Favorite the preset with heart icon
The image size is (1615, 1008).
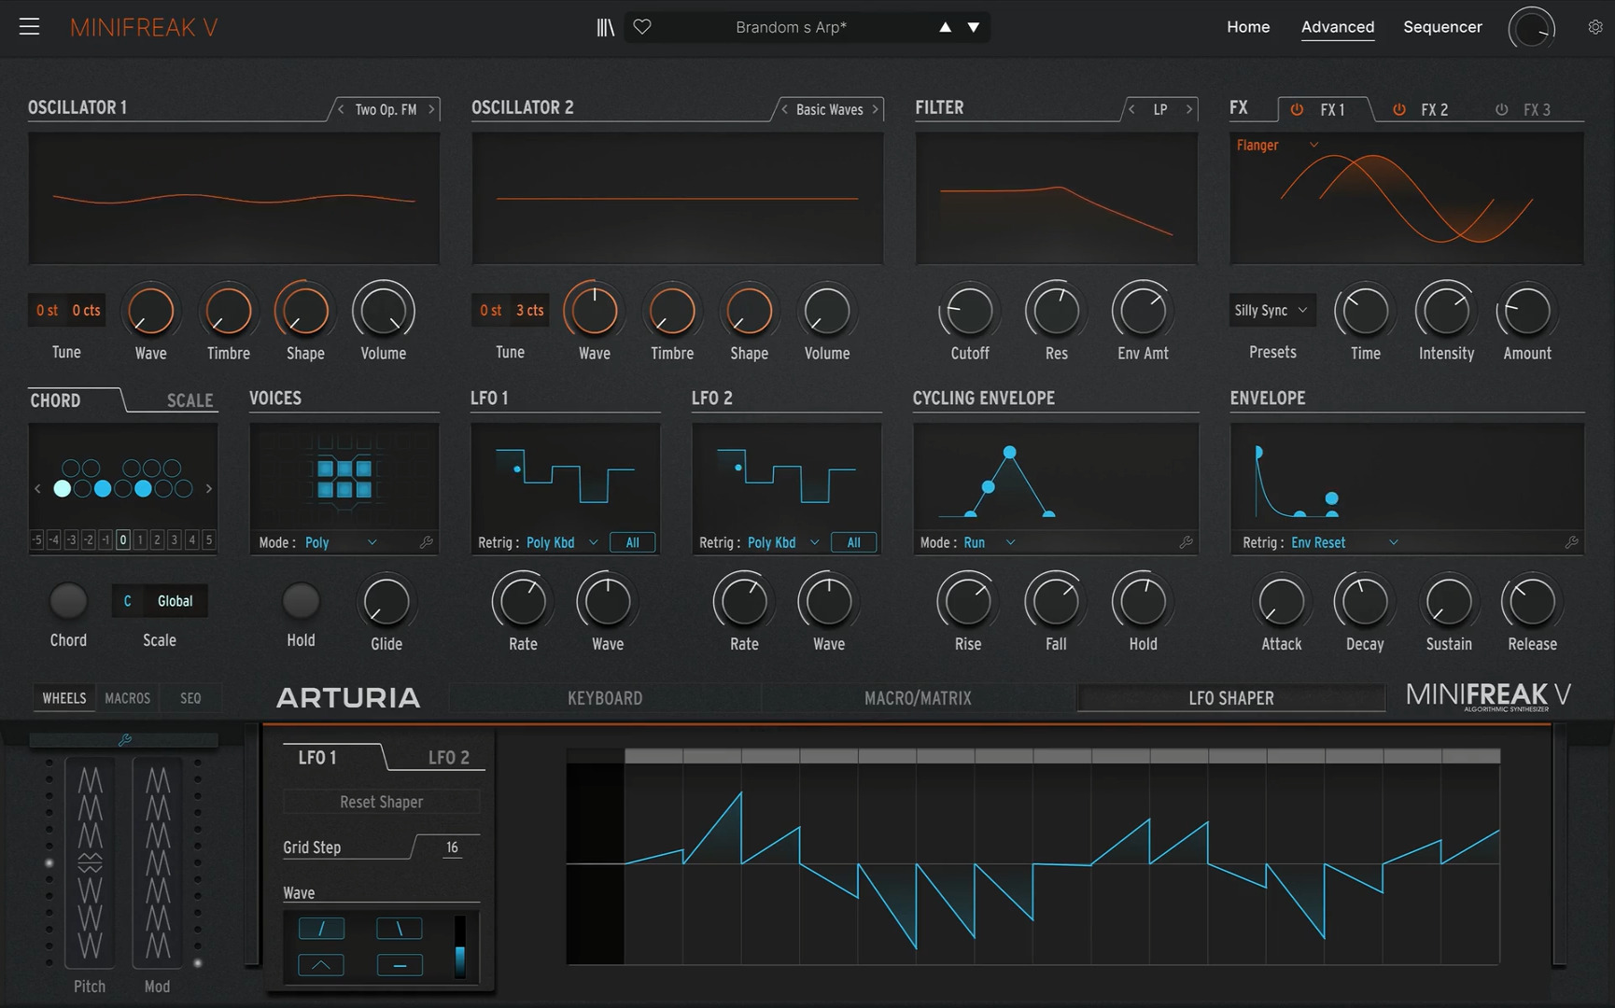click(x=642, y=27)
